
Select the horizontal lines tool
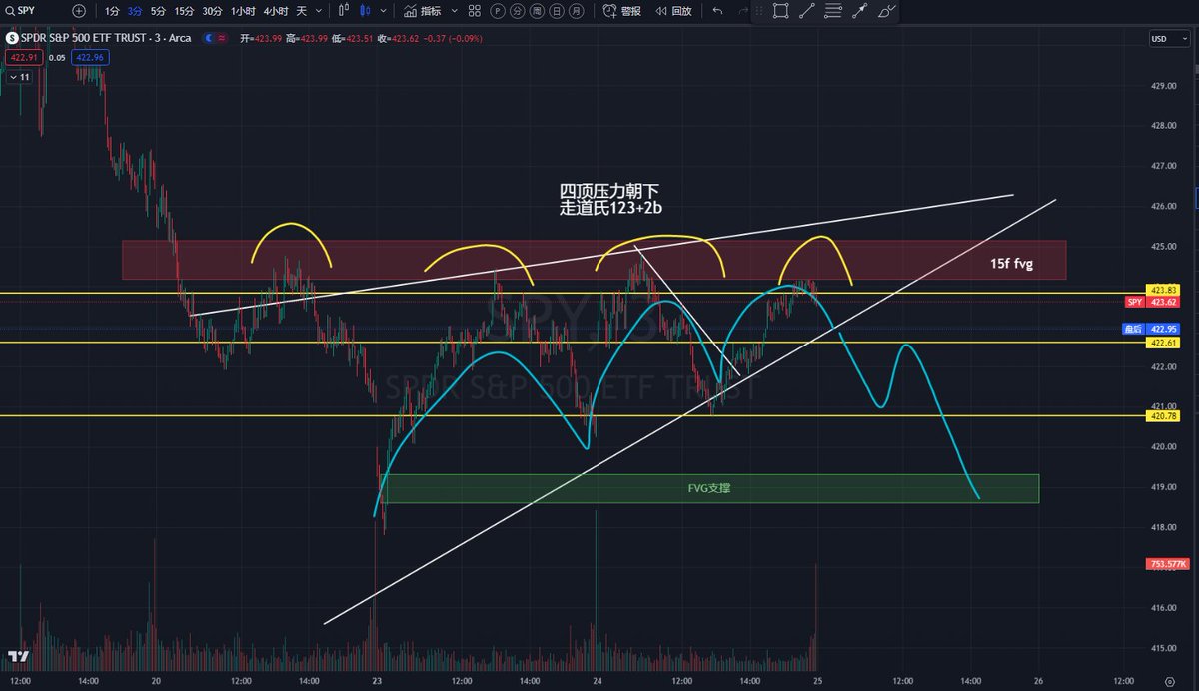tap(832, 11)
